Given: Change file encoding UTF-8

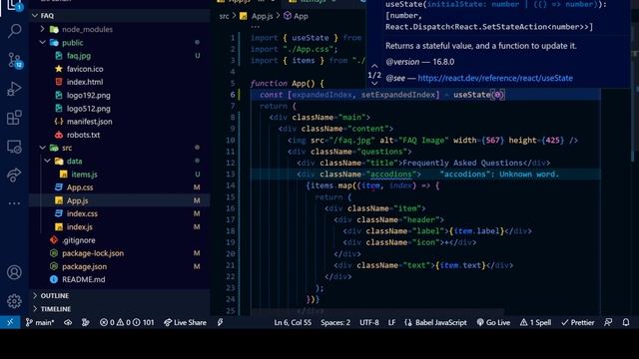Looking at the screenshot, I should click(369, 322).
